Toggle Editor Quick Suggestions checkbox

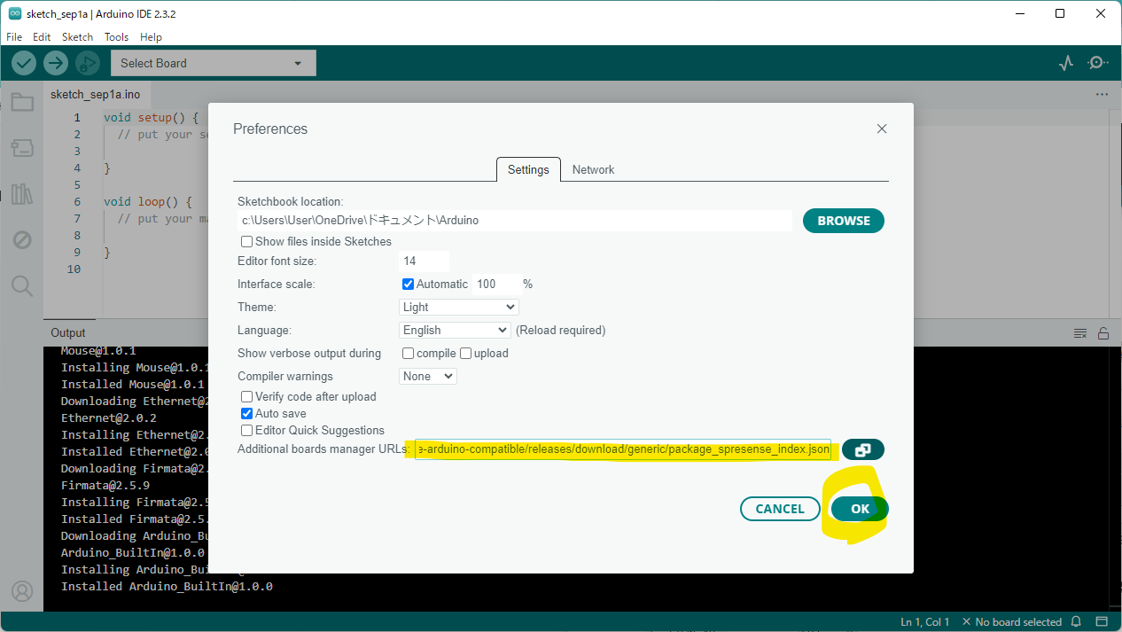pyautogui.click(x=247, y=431)
